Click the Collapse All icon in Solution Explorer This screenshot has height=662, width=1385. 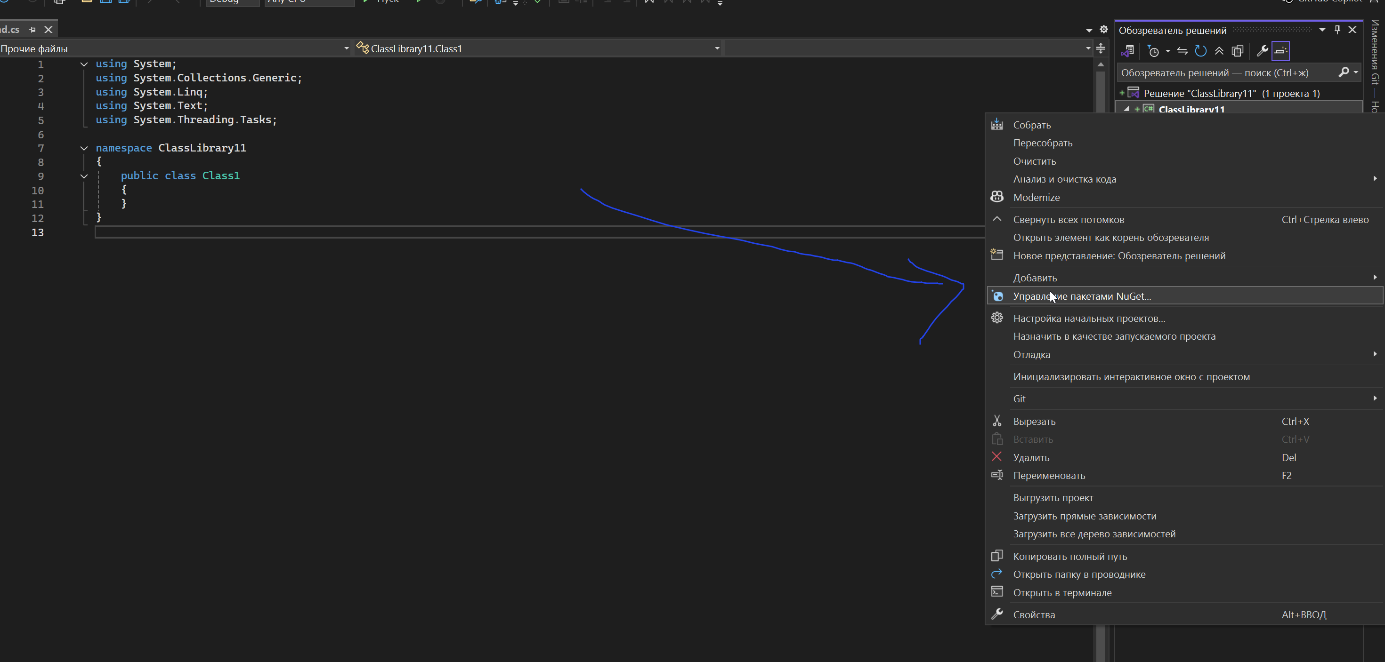point(1219,51)
